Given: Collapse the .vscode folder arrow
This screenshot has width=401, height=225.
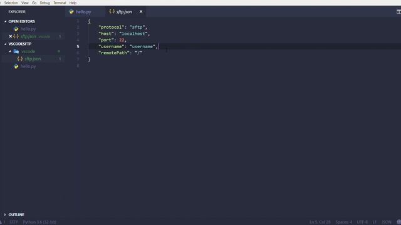Looking at the screenshot, I should pos(10,51).
